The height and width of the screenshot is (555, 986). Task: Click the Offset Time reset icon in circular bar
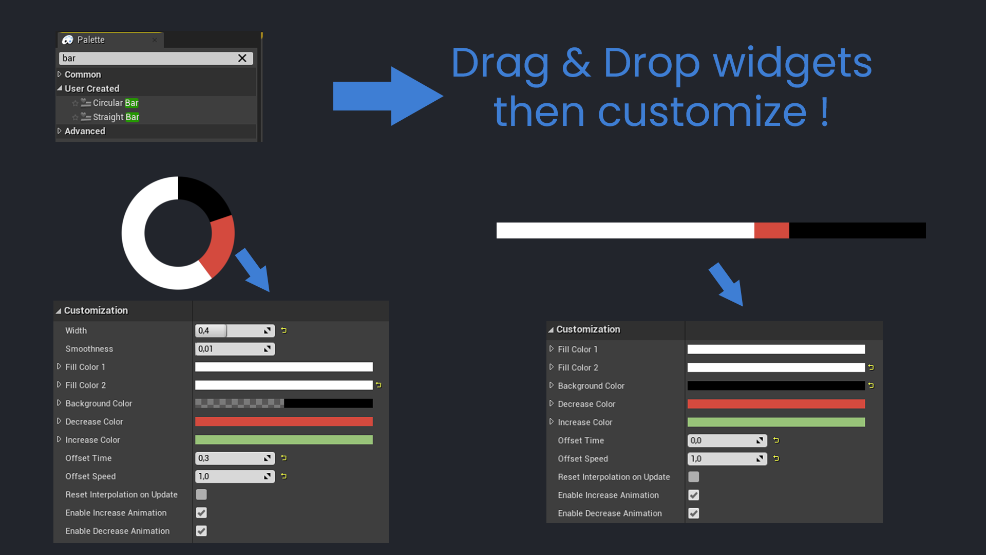(x=285, y=458)
